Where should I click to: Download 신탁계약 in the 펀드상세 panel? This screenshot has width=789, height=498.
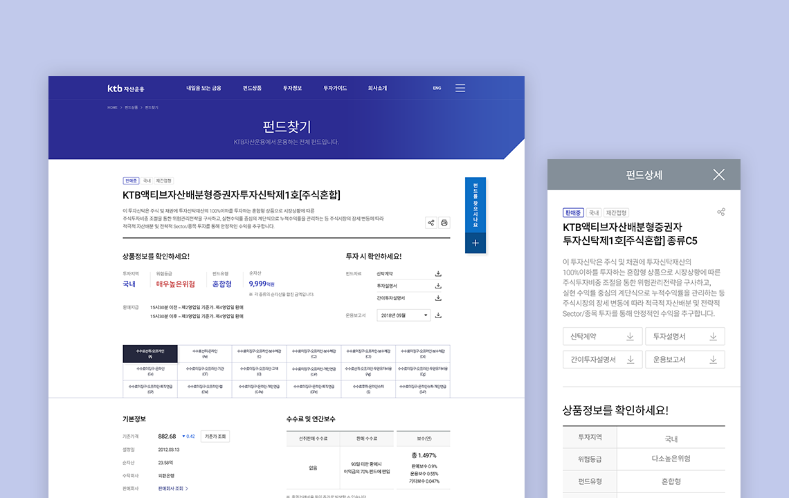point(602,337)
